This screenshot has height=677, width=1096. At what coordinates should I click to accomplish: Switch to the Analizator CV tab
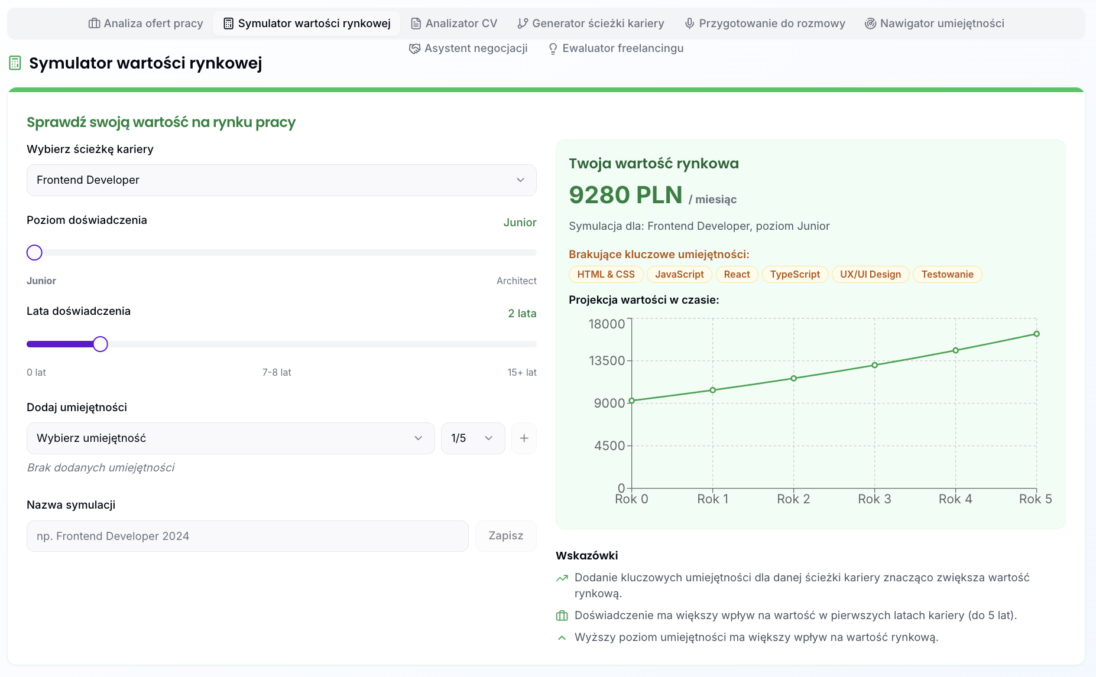tap(454, 24)
